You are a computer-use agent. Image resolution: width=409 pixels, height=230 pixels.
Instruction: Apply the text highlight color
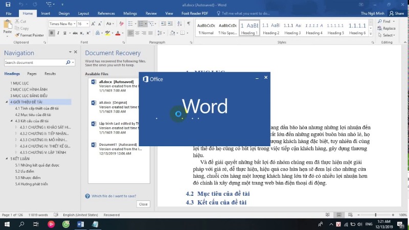[107, 33]
